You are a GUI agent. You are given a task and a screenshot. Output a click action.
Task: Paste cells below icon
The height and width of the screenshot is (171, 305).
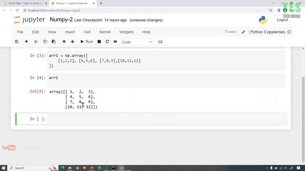(x=54, y=42)
